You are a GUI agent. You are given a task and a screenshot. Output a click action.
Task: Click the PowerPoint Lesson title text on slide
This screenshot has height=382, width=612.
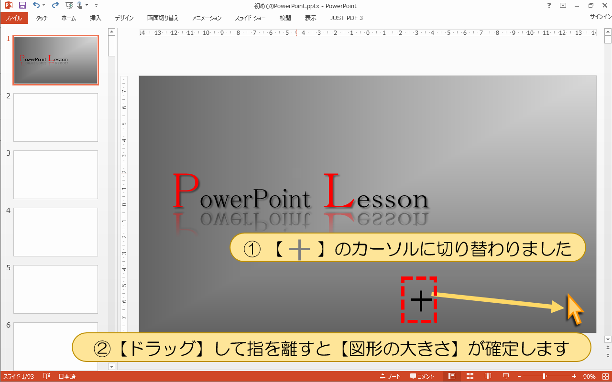(301, 192)
